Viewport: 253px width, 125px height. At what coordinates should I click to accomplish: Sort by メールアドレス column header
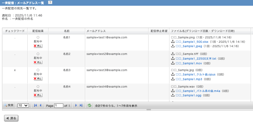click(117, 31)
